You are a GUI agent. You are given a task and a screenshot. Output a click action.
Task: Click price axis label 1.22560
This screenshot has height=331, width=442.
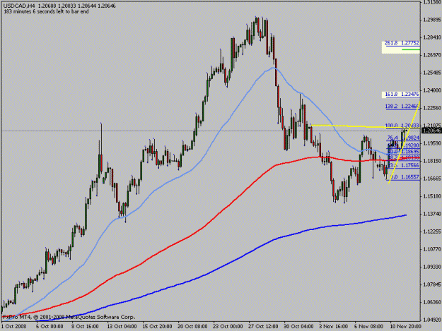(432, 108)
